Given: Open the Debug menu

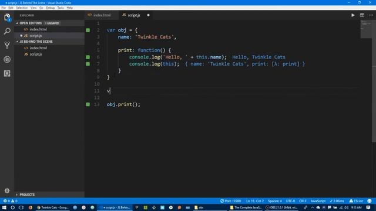Looking at the screenshot, I should (50, 8).
